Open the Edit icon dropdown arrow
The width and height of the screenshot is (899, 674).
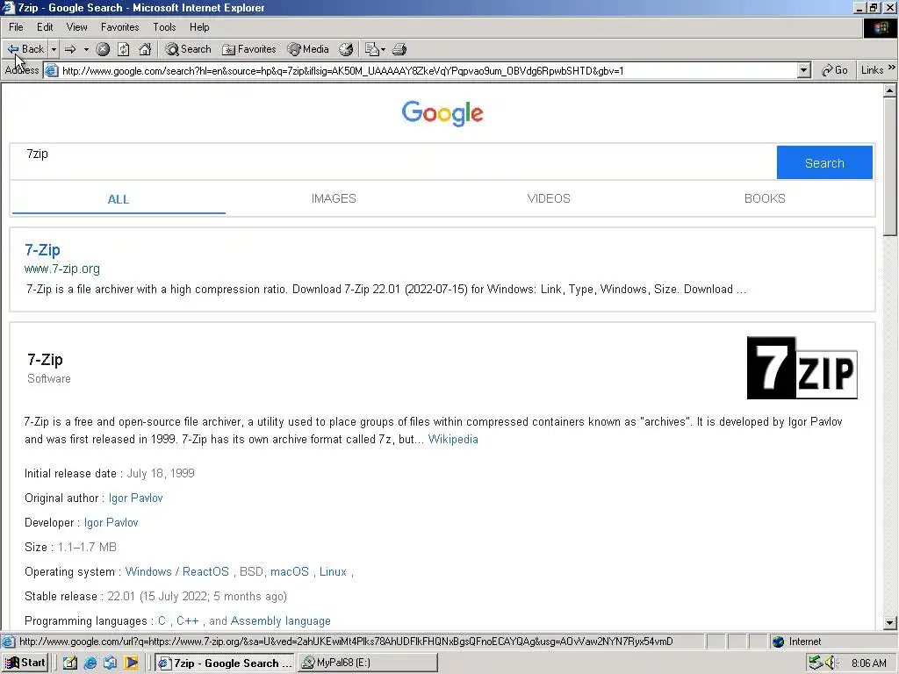click(383, 49)
